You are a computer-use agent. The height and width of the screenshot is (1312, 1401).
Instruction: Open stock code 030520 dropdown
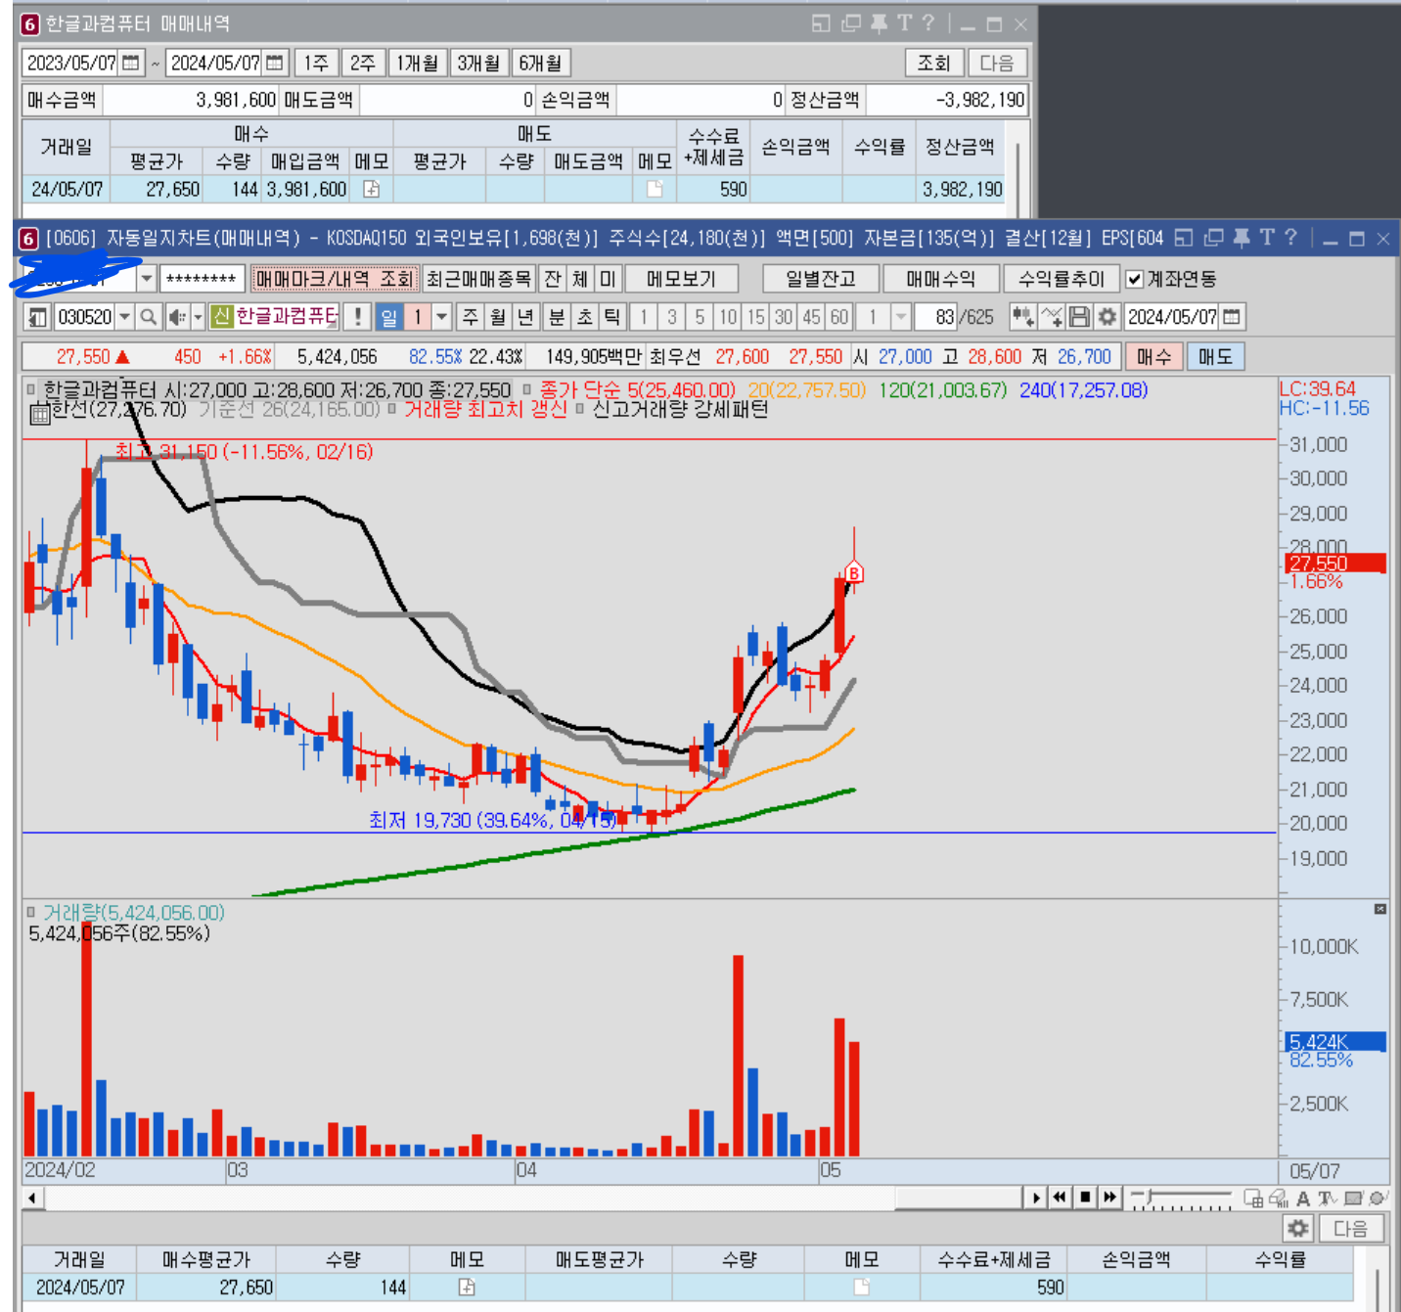[x=124, y=317]
